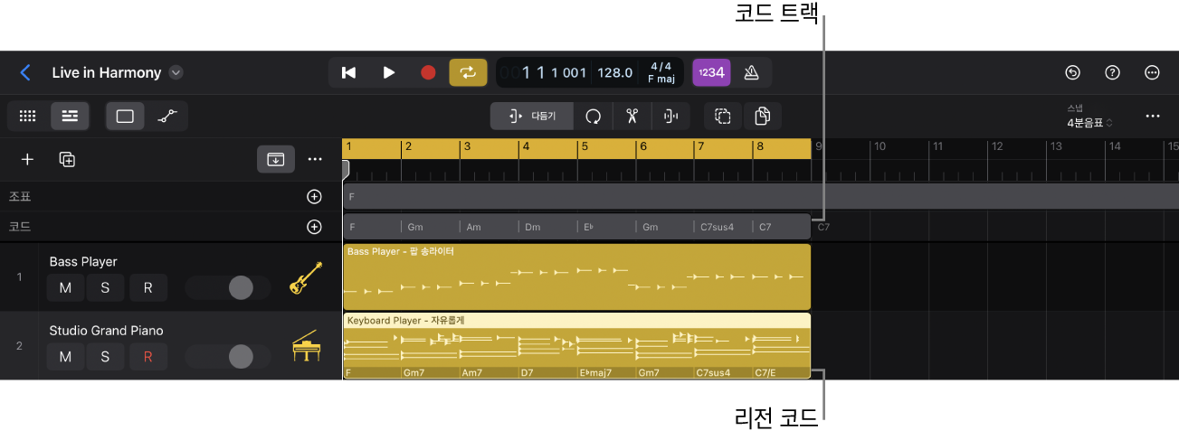Select the Scissors split tool
Screen dimensions: 1179x440
632,117
